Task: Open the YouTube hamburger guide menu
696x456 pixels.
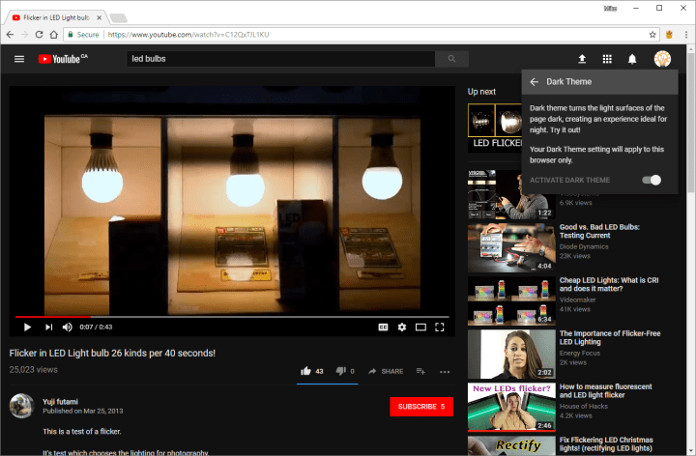Action: click(x=18, y=59)
